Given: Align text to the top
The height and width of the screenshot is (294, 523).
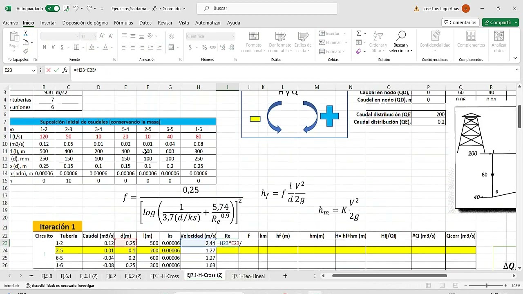Looking at the screenshot, I should click(124, 36).
